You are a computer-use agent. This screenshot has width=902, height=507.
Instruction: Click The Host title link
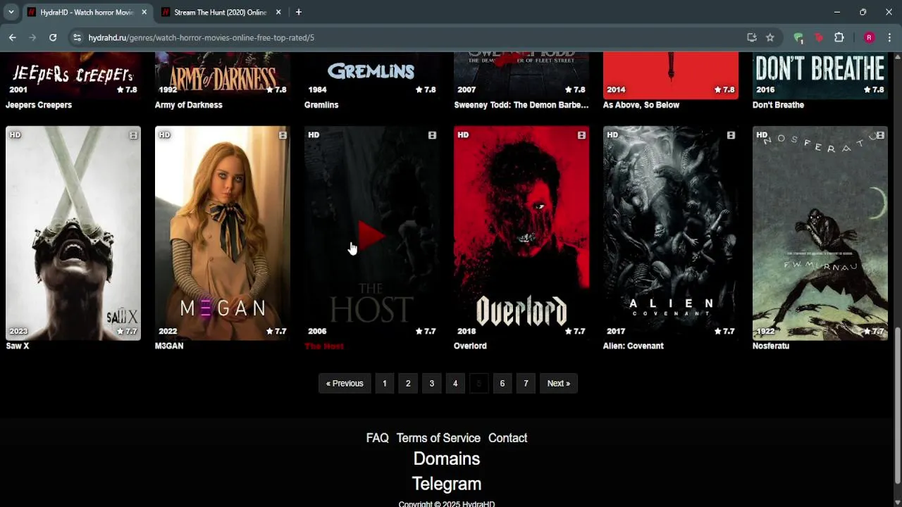click(324, 346)
